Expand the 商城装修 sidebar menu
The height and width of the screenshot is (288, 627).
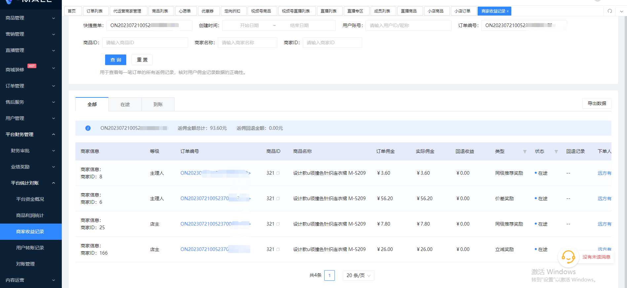click(31, 68)
